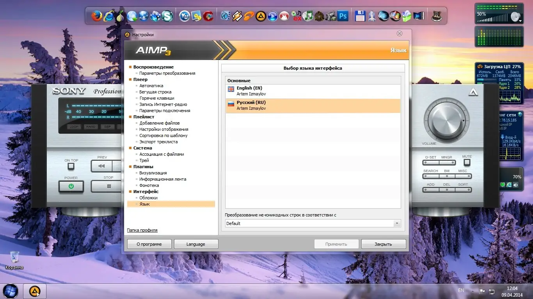Open Internet Explorer from the top dock
The width and height of the screenshot is (533, 299).
108,16
